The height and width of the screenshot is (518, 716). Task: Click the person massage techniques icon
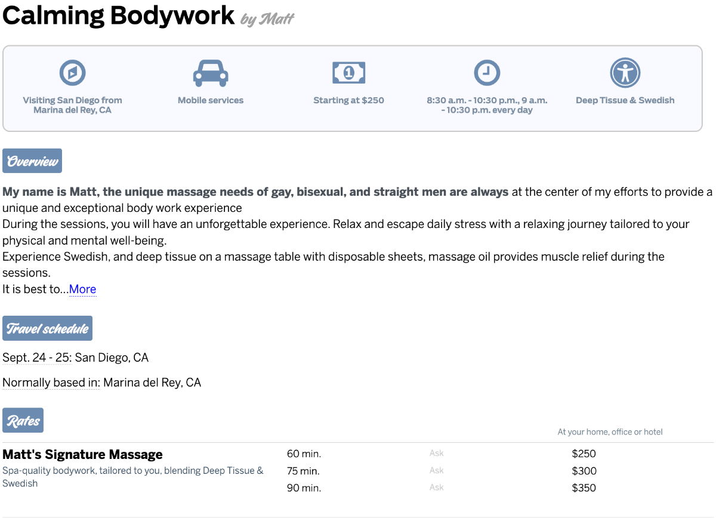coord(625,73)
